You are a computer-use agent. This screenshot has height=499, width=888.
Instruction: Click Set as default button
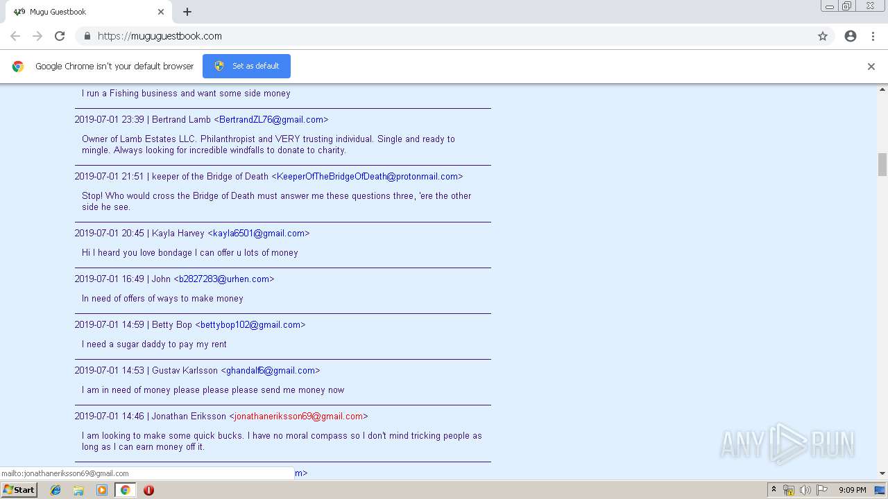tap(246, 66)
